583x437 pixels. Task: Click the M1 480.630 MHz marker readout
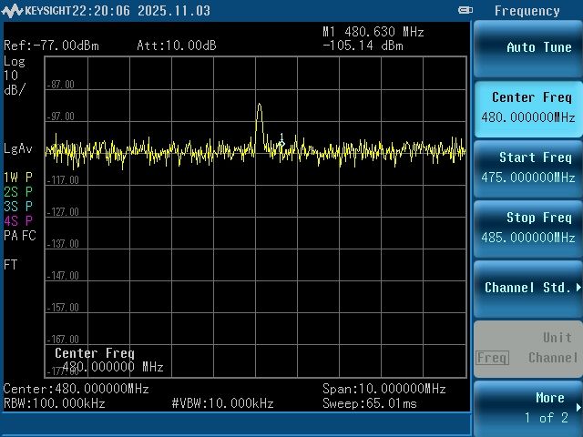(373, 32)
